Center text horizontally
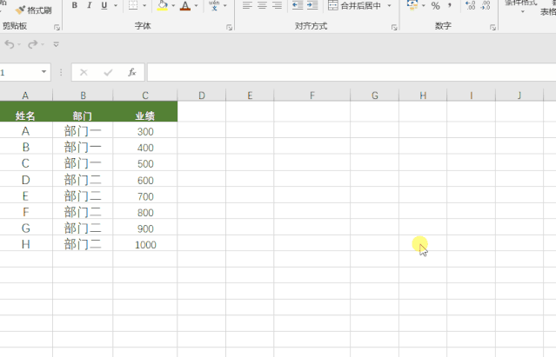Viewport: 556px width, 357px height. [x=262, y=5]
